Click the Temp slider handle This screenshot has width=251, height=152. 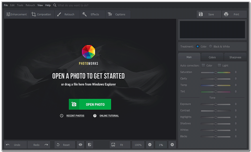pos(216,85)
